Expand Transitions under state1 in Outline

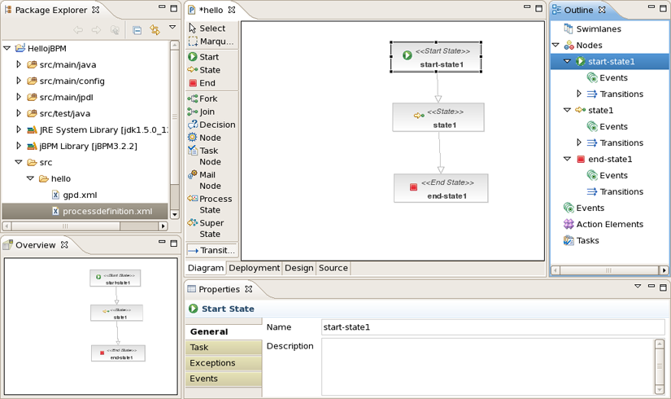tap(579, 143)
